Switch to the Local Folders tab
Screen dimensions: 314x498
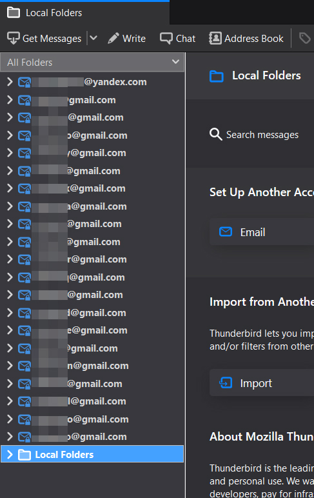click(x=84, y=13)
